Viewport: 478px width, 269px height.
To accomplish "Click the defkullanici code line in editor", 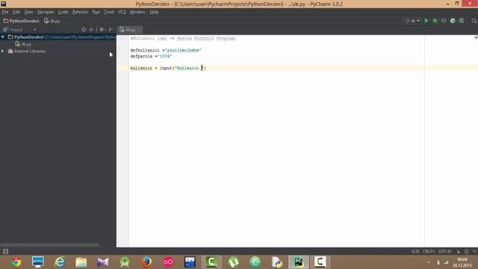I will point(166,50).
